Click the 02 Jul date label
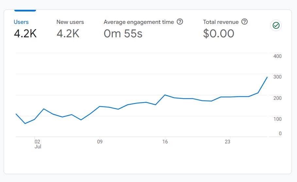The height and width of the screenshot is (182, 297). (x=38, y=144)
